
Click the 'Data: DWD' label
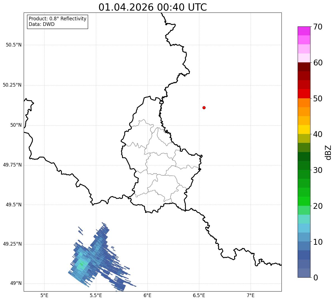tap(42, 24)
